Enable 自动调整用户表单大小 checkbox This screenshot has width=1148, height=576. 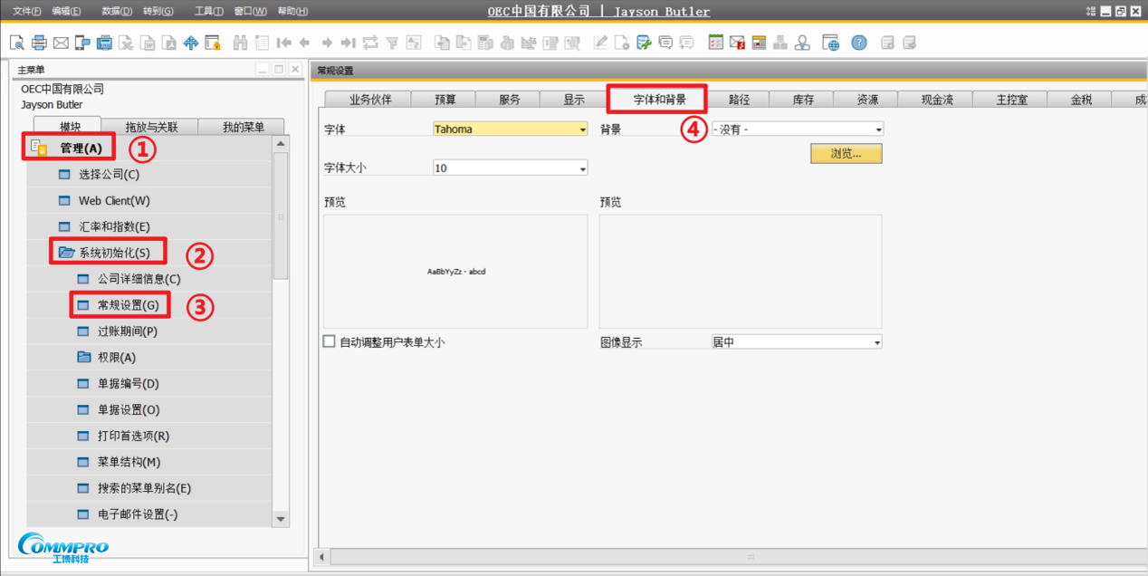(x=330, y=340)
